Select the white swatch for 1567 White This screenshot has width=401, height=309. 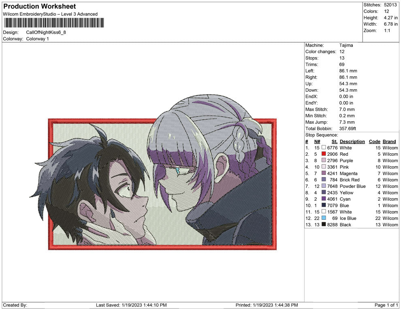coord(324,211)
